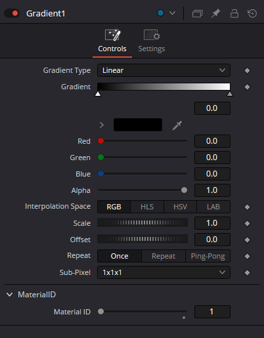
Task: Pin the Gradient1 inspector panel
Action: [215, 14]
